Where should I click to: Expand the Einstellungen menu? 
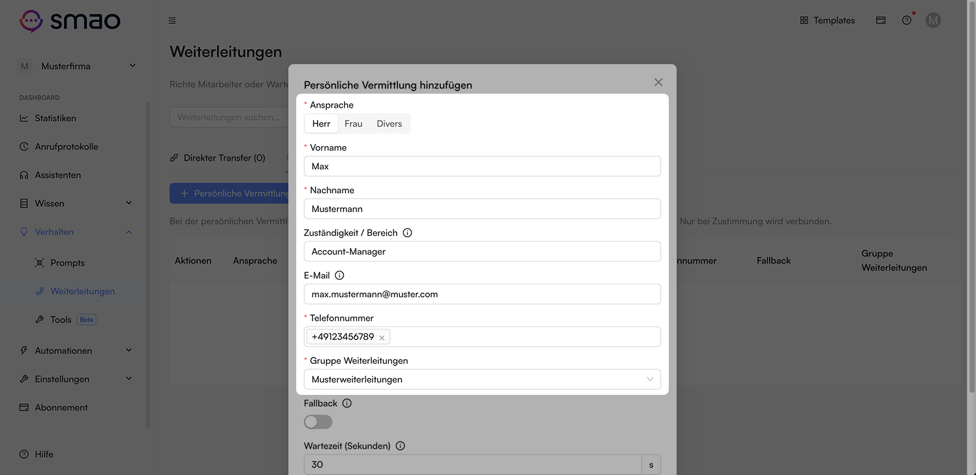point(76,379)
